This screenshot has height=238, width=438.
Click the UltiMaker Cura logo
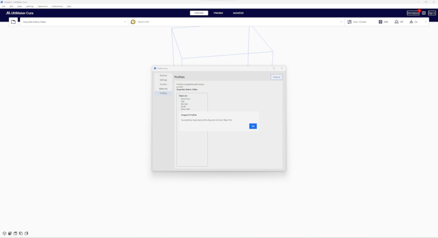click(x=20, y=13)
